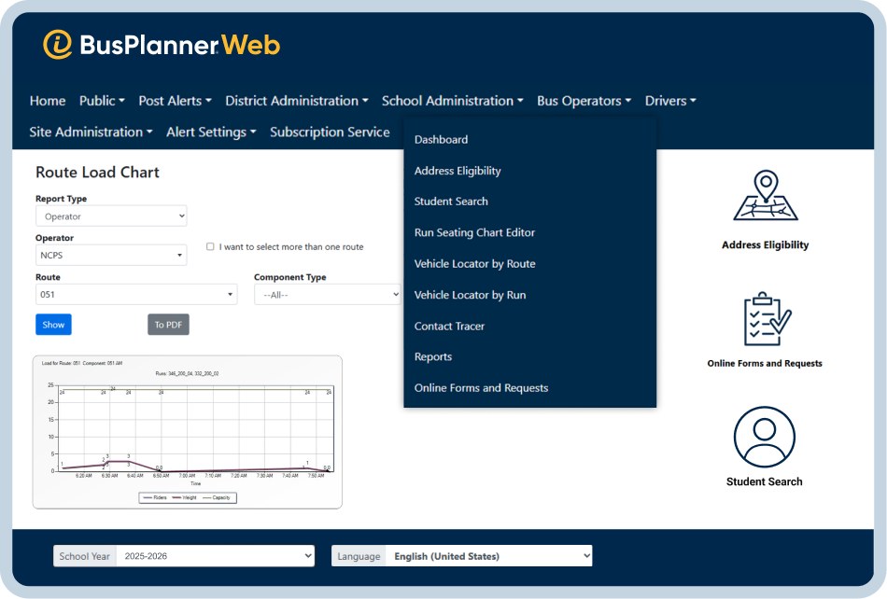Export chart with To PDF button

(x=168, y=325)
